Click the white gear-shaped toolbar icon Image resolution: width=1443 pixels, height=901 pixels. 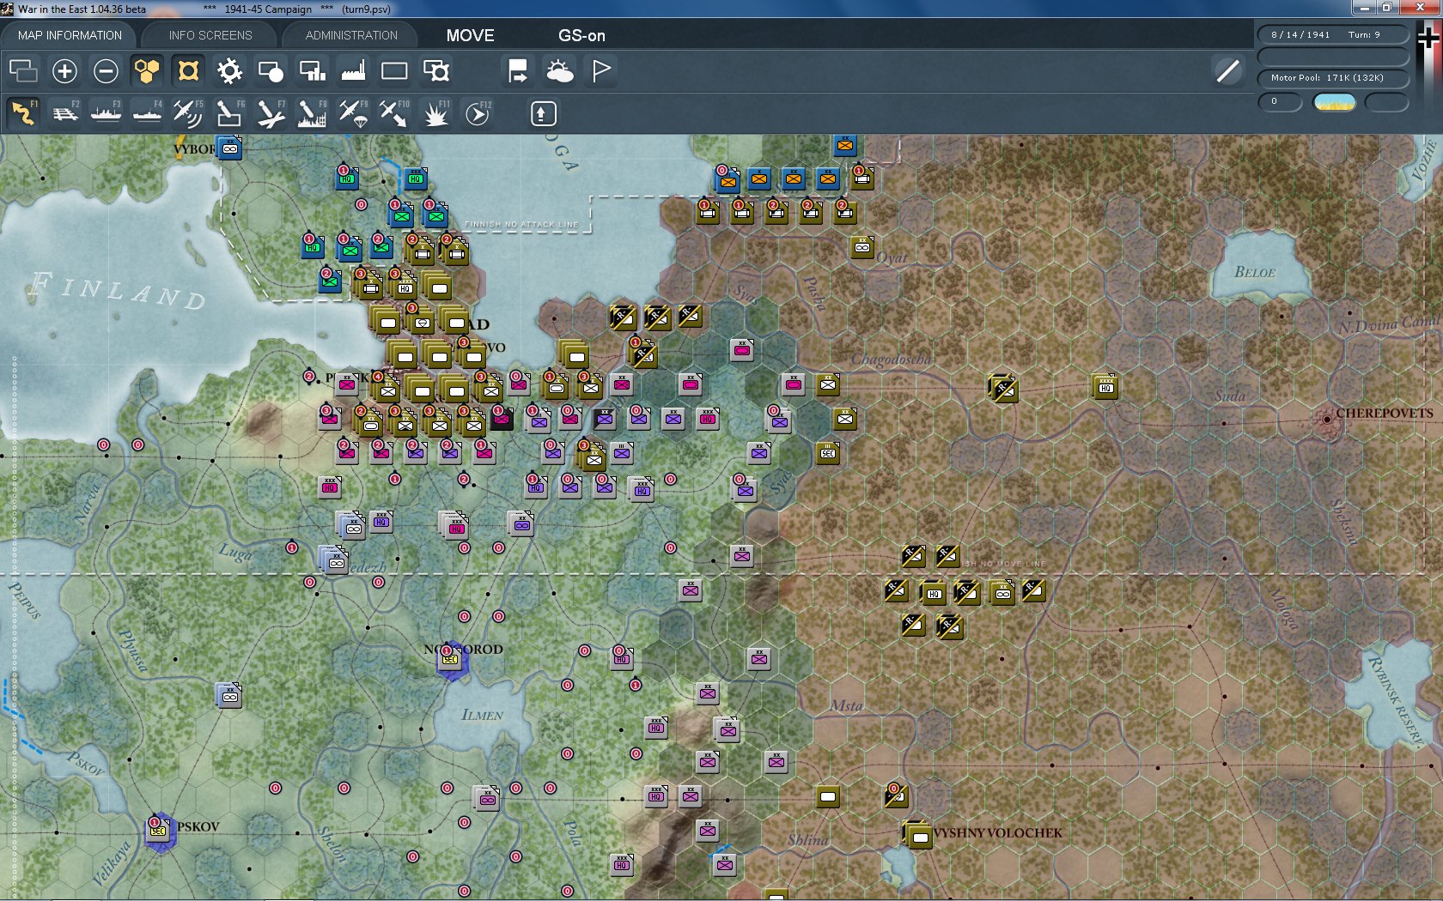coord(229,70)
